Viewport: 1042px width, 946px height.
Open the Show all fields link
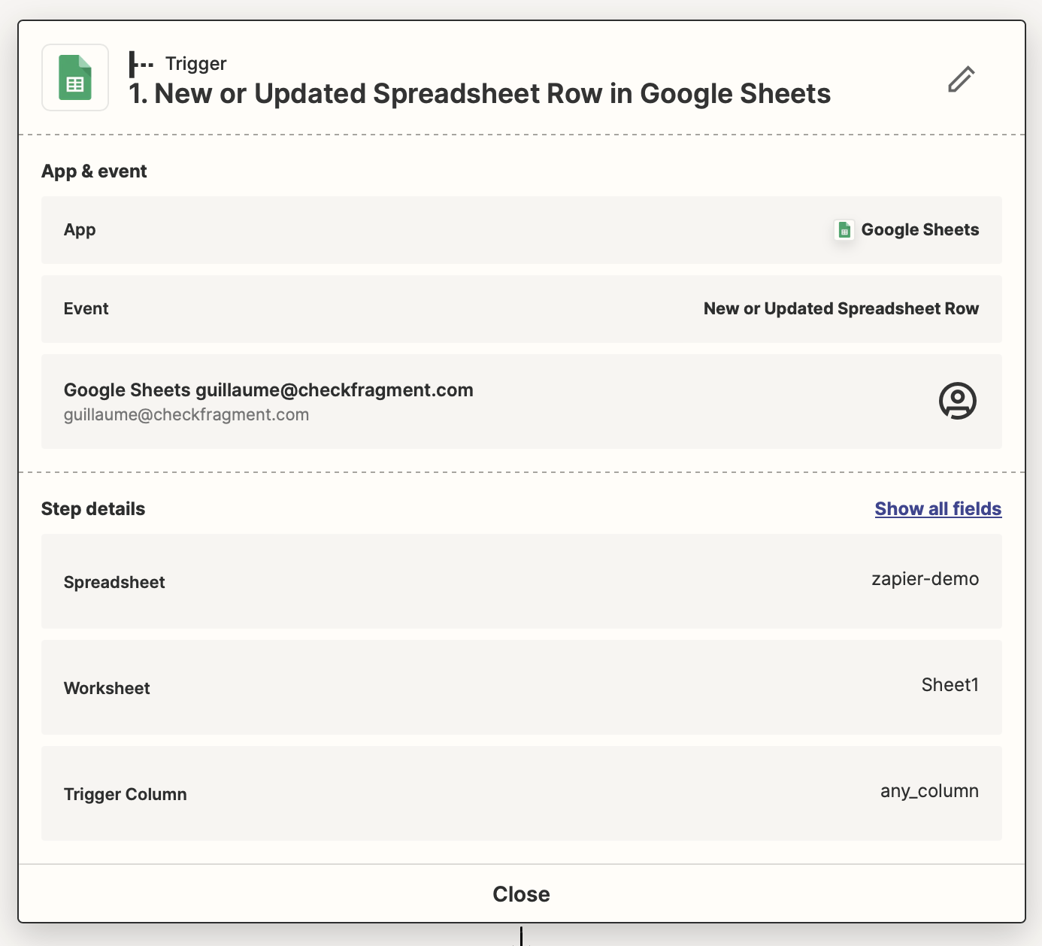pyautogui.click(x=937, y=509)
